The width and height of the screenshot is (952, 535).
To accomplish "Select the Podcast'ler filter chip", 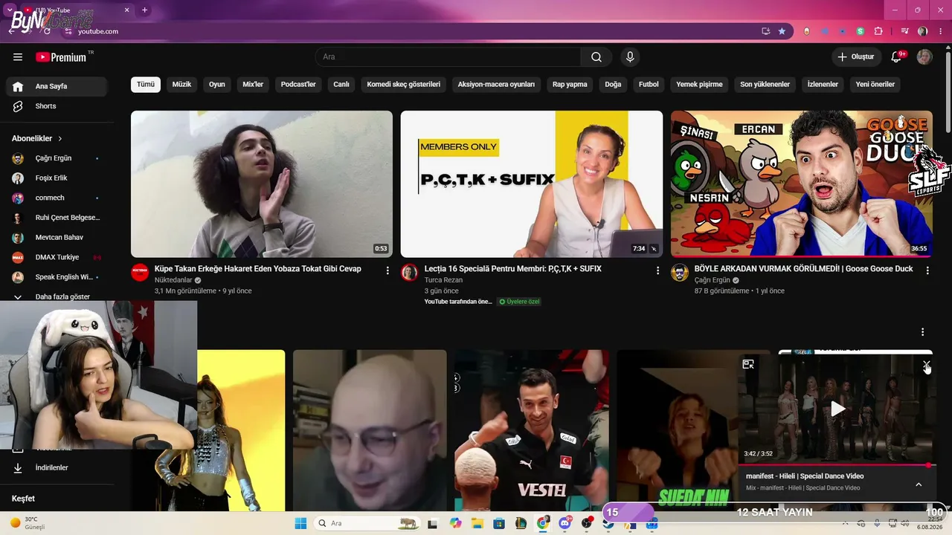I will pyautogui.click(x=298, y=85).
